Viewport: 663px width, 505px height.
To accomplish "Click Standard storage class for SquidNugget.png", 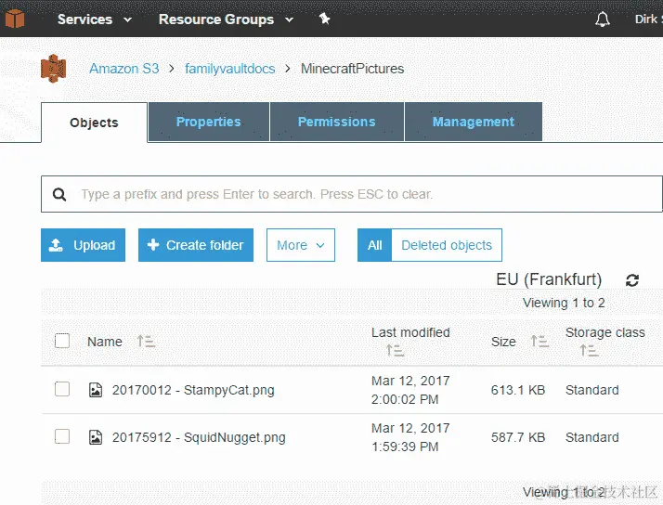I will pos(592,437).
